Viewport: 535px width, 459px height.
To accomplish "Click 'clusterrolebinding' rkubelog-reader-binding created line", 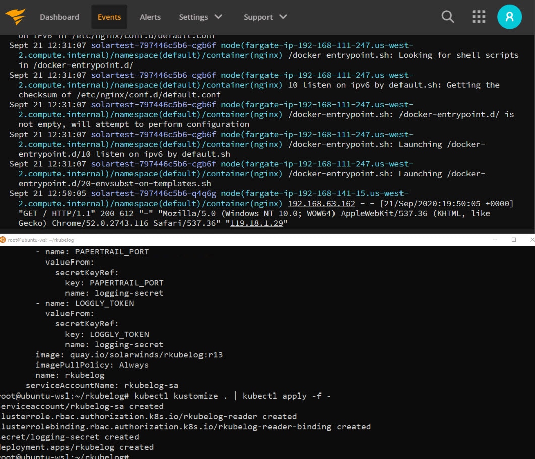I will [x=185, y=427].
